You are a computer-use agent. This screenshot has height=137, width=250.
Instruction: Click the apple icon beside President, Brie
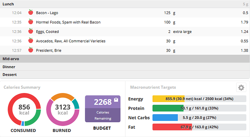coord(30,50)
